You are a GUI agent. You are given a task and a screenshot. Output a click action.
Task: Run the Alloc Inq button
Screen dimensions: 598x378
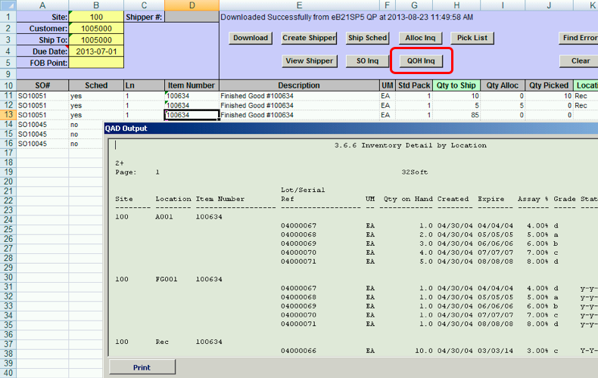pos(419,38)
